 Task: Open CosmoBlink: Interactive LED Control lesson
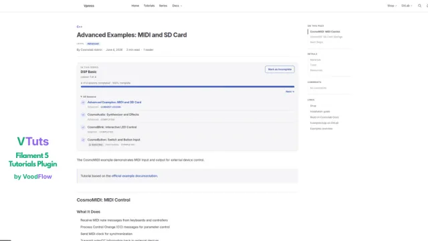[112, 127]
